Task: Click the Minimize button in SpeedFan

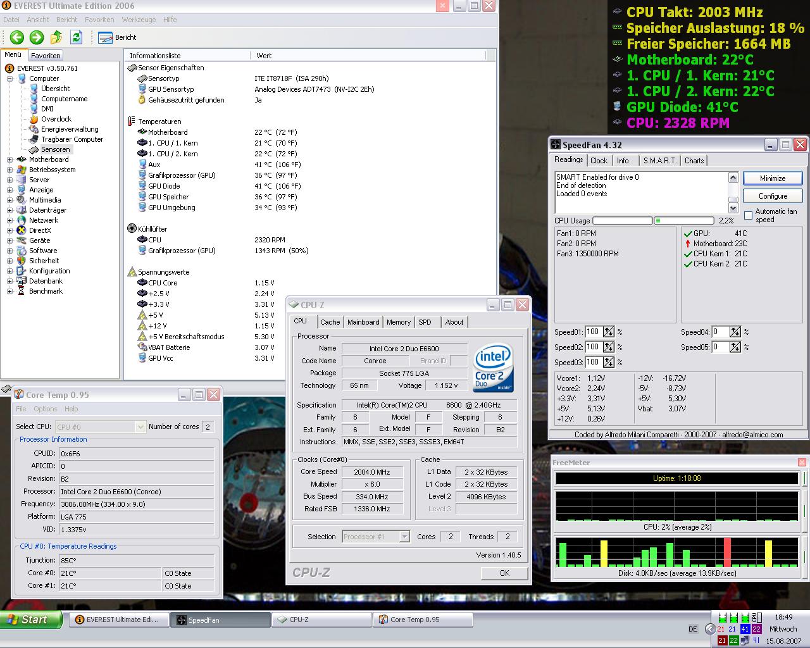Action: click(x=773, y=178)
